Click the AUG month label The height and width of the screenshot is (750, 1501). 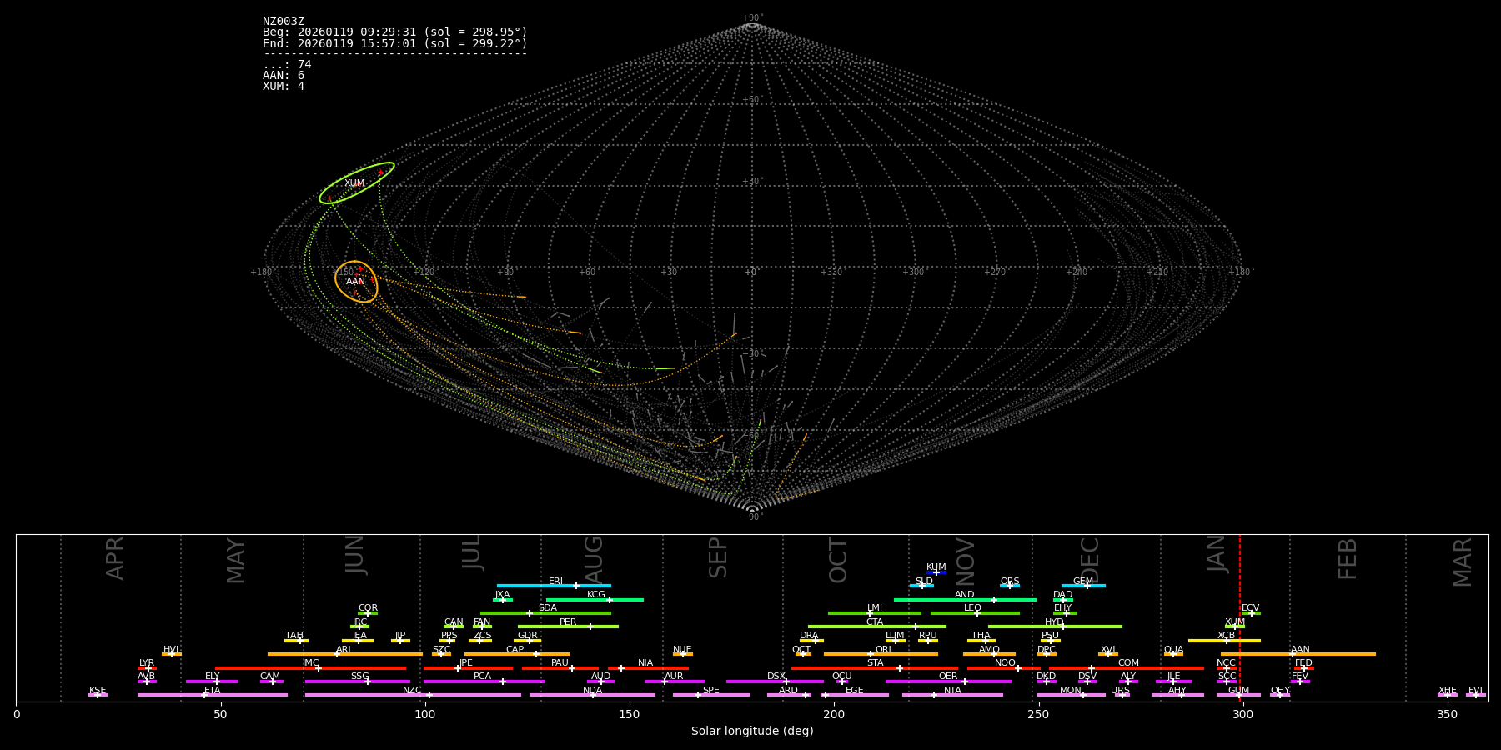(593, 559)
